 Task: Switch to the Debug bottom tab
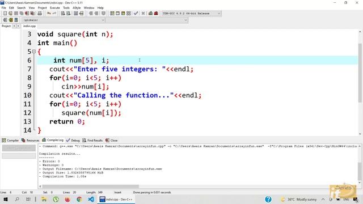[73, 141]
